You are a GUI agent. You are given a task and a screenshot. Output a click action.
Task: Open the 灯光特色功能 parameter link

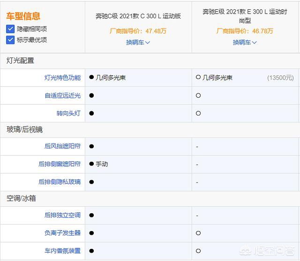click(x=62, y=78)
